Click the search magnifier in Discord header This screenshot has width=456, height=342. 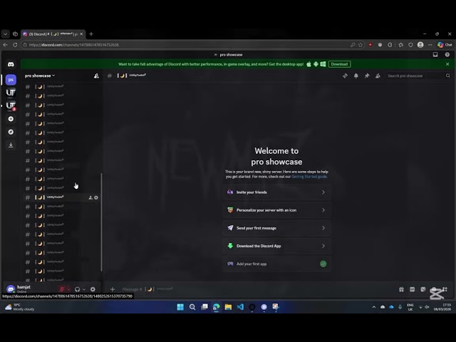[x=448, y=76]
